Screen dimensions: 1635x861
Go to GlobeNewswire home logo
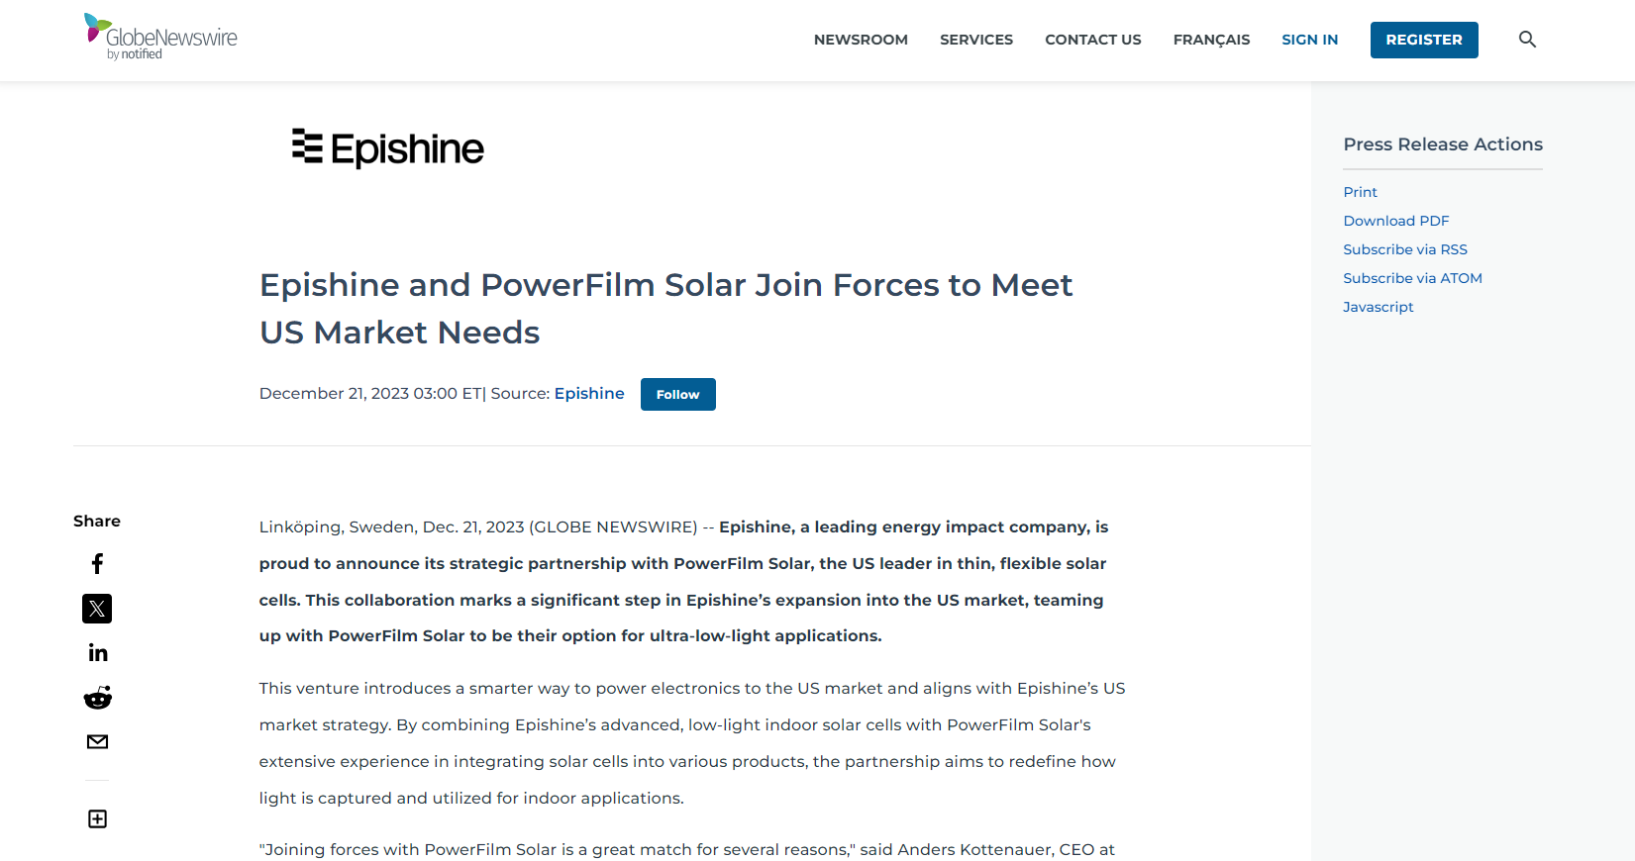coord(161,38)
